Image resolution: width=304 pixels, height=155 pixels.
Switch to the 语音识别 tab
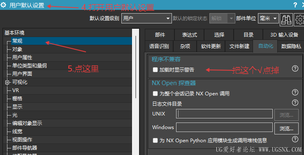tap(159, 46)
